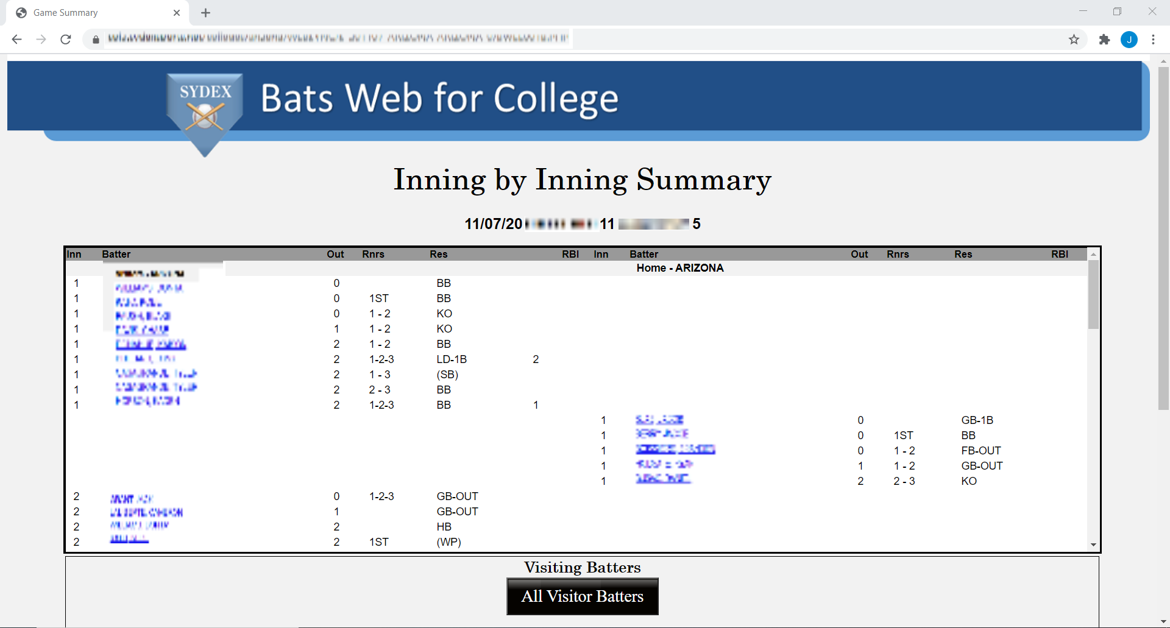Image resolution: width=1170 pixels, height=628 pixels.
Task: Open the Arizona batter link with GB-1B result
Action: (x=660, y=420)
